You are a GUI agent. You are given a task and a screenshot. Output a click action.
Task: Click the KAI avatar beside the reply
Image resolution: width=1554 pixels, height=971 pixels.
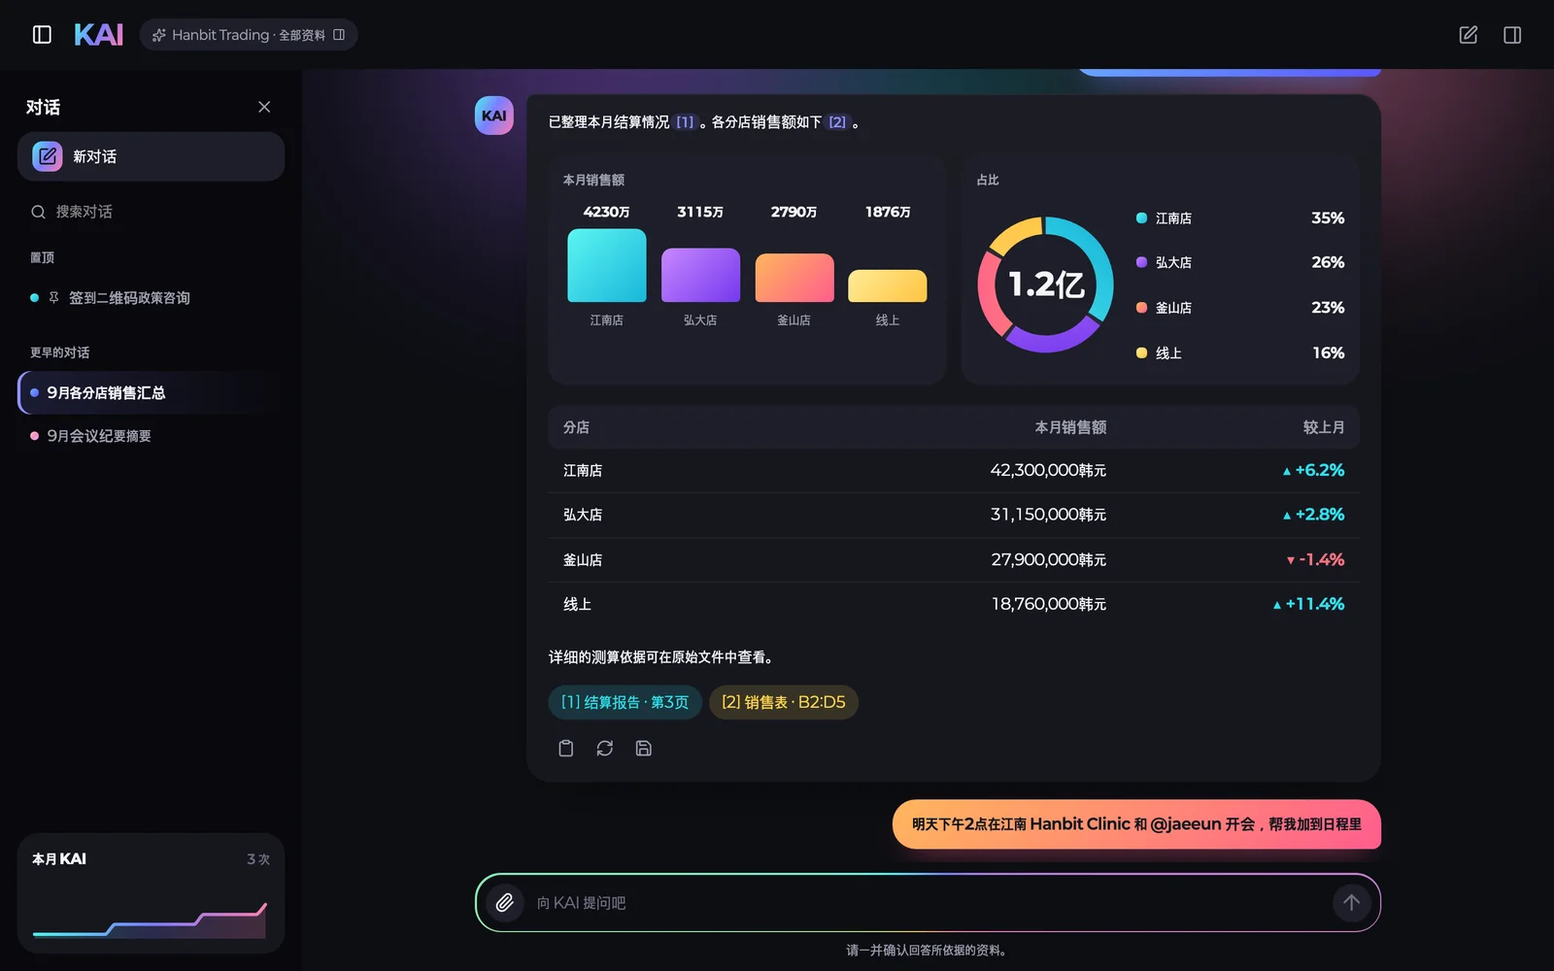click(493, 116)
